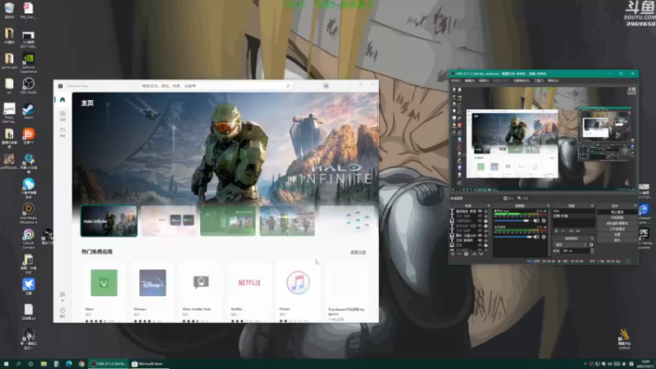Select the Halo Infinite hero thumbnail
The height and width of the screenshot is (369, 656).
coord(109,221)
